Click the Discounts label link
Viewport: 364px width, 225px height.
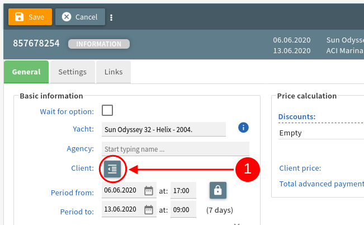click(x=297, y=116)
